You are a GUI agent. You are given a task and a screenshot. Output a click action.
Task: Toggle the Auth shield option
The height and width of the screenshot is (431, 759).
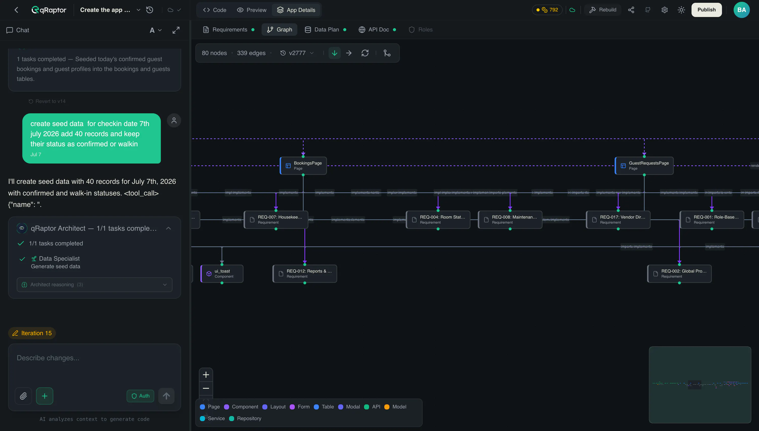point(140,396)
